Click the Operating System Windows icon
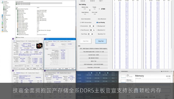The width and height of the screenshot is (174, 99). (x=2, y=15)
